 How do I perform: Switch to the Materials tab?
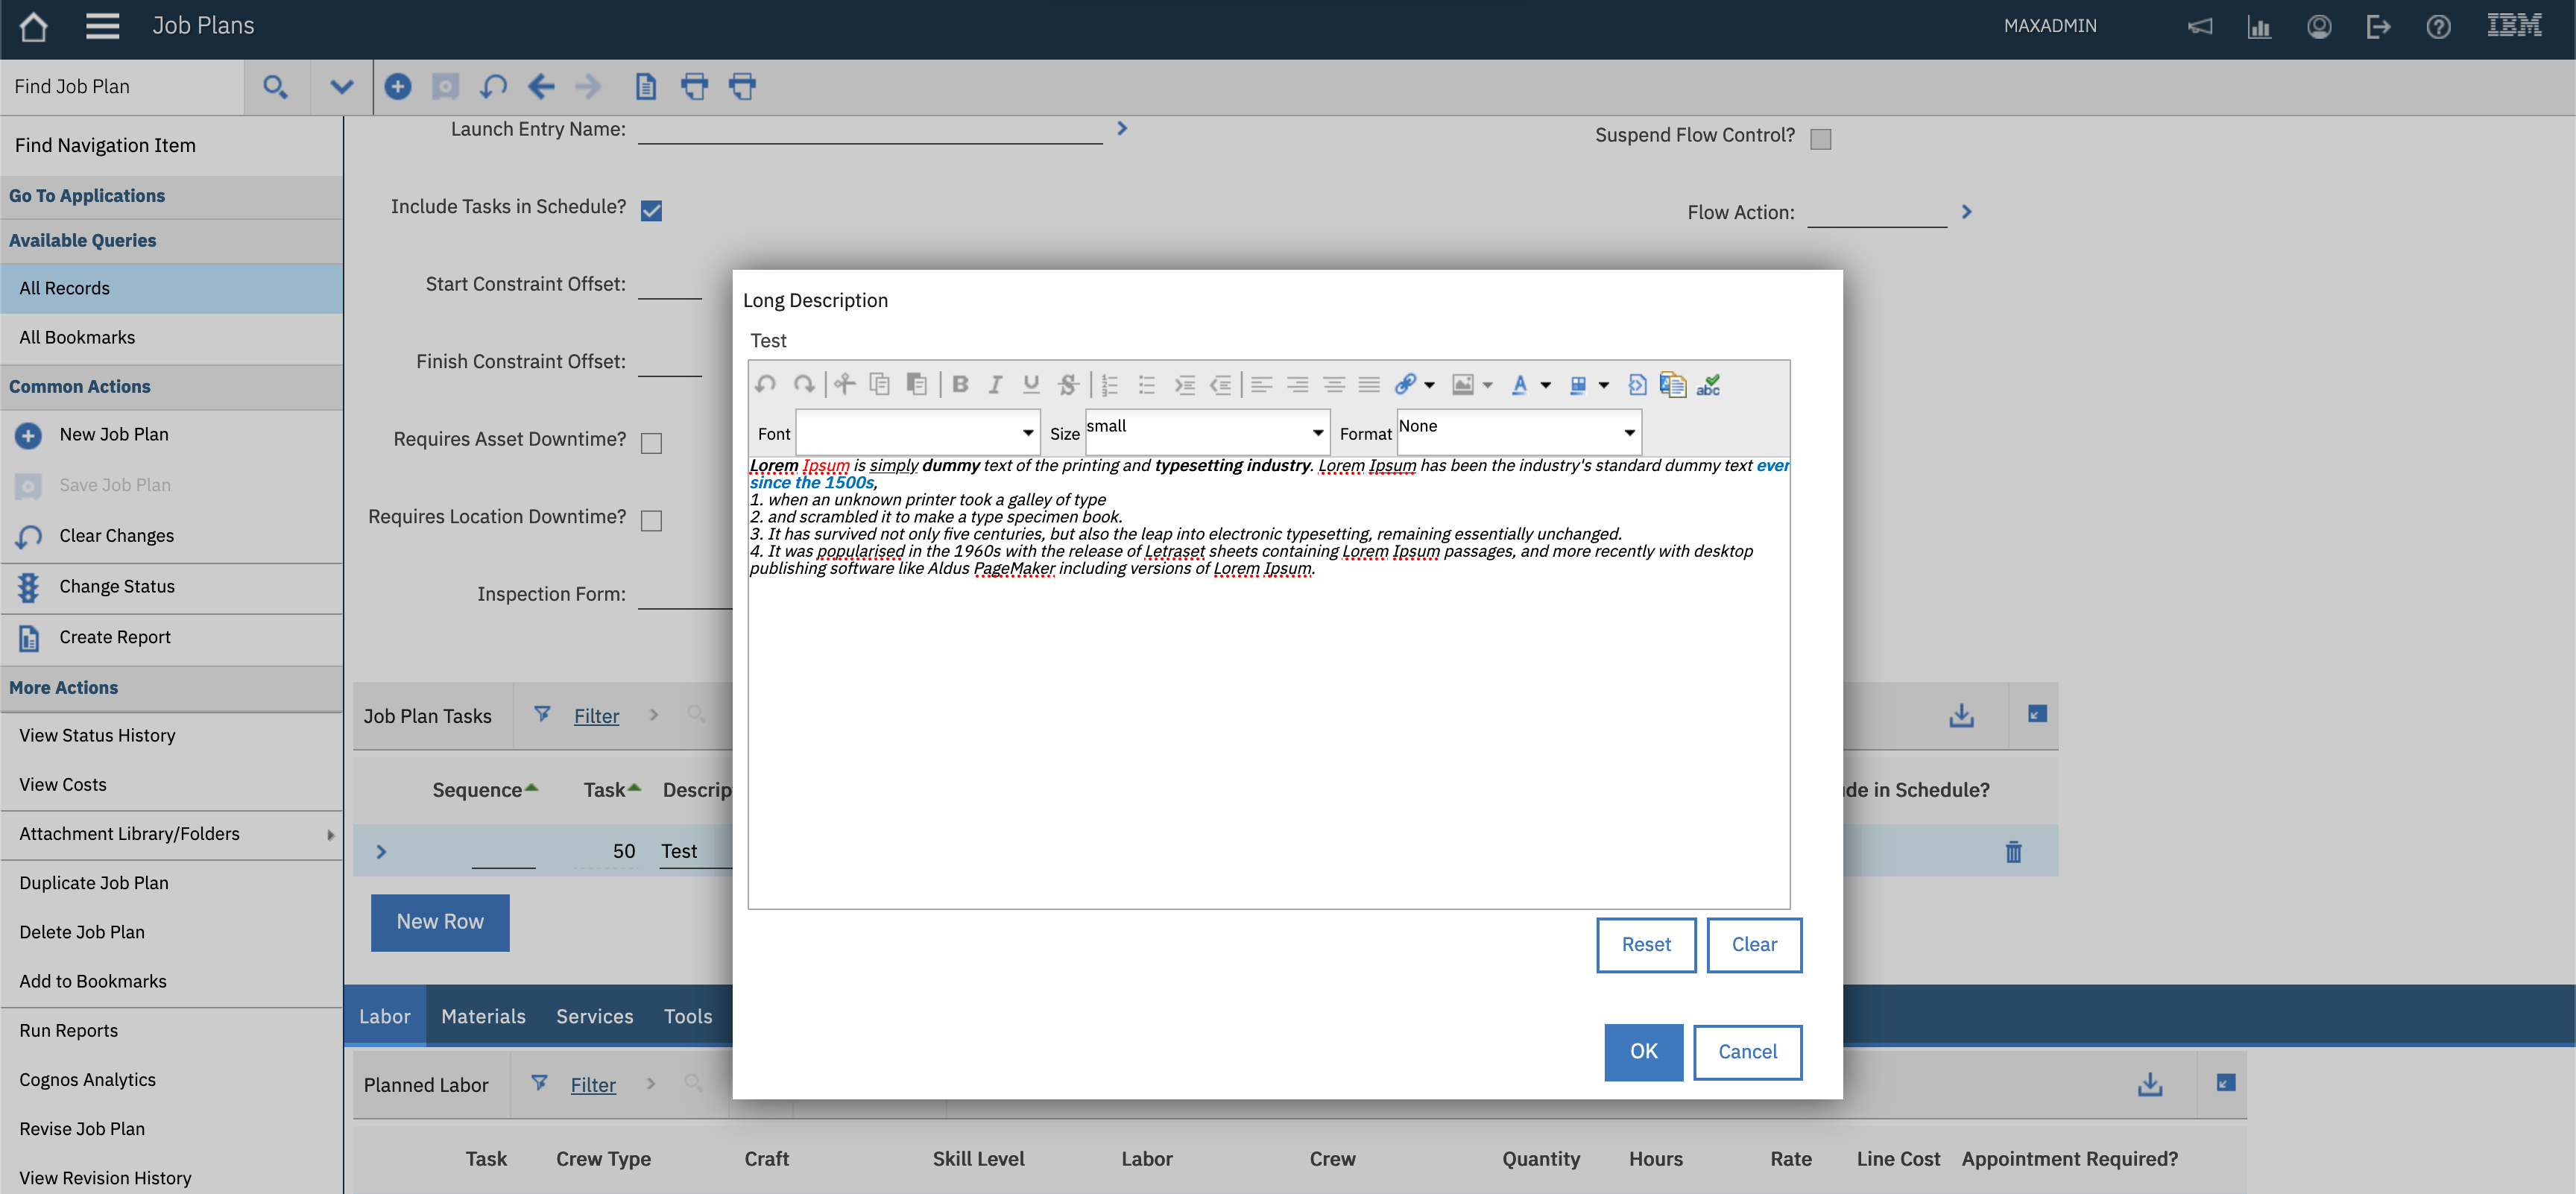tap(483, 1015)
